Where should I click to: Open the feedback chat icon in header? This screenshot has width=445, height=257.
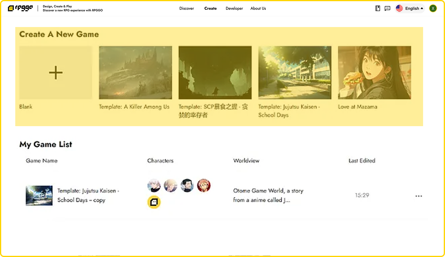pos(387,8)
